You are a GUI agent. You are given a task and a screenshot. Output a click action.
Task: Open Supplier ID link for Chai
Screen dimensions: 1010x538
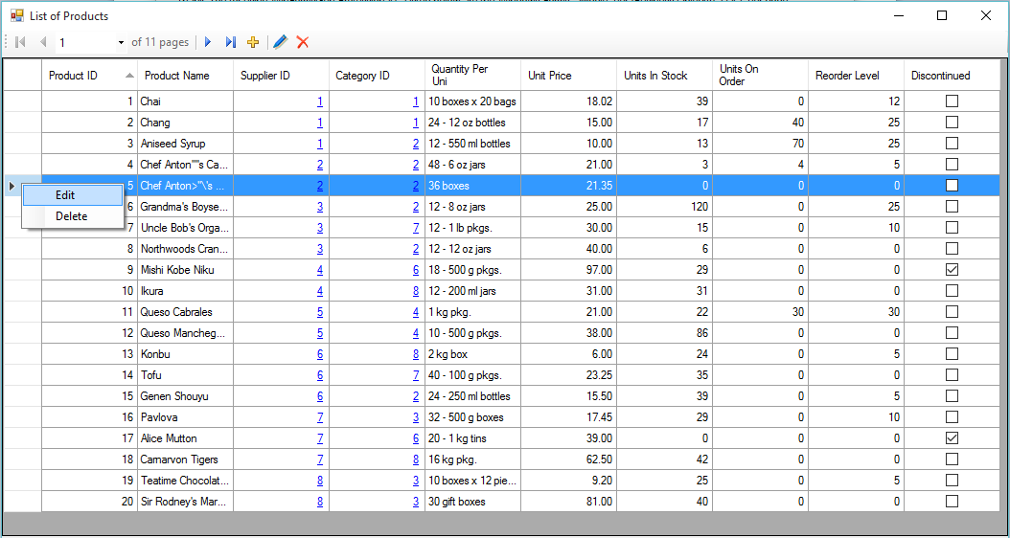(x=320, y=101)
